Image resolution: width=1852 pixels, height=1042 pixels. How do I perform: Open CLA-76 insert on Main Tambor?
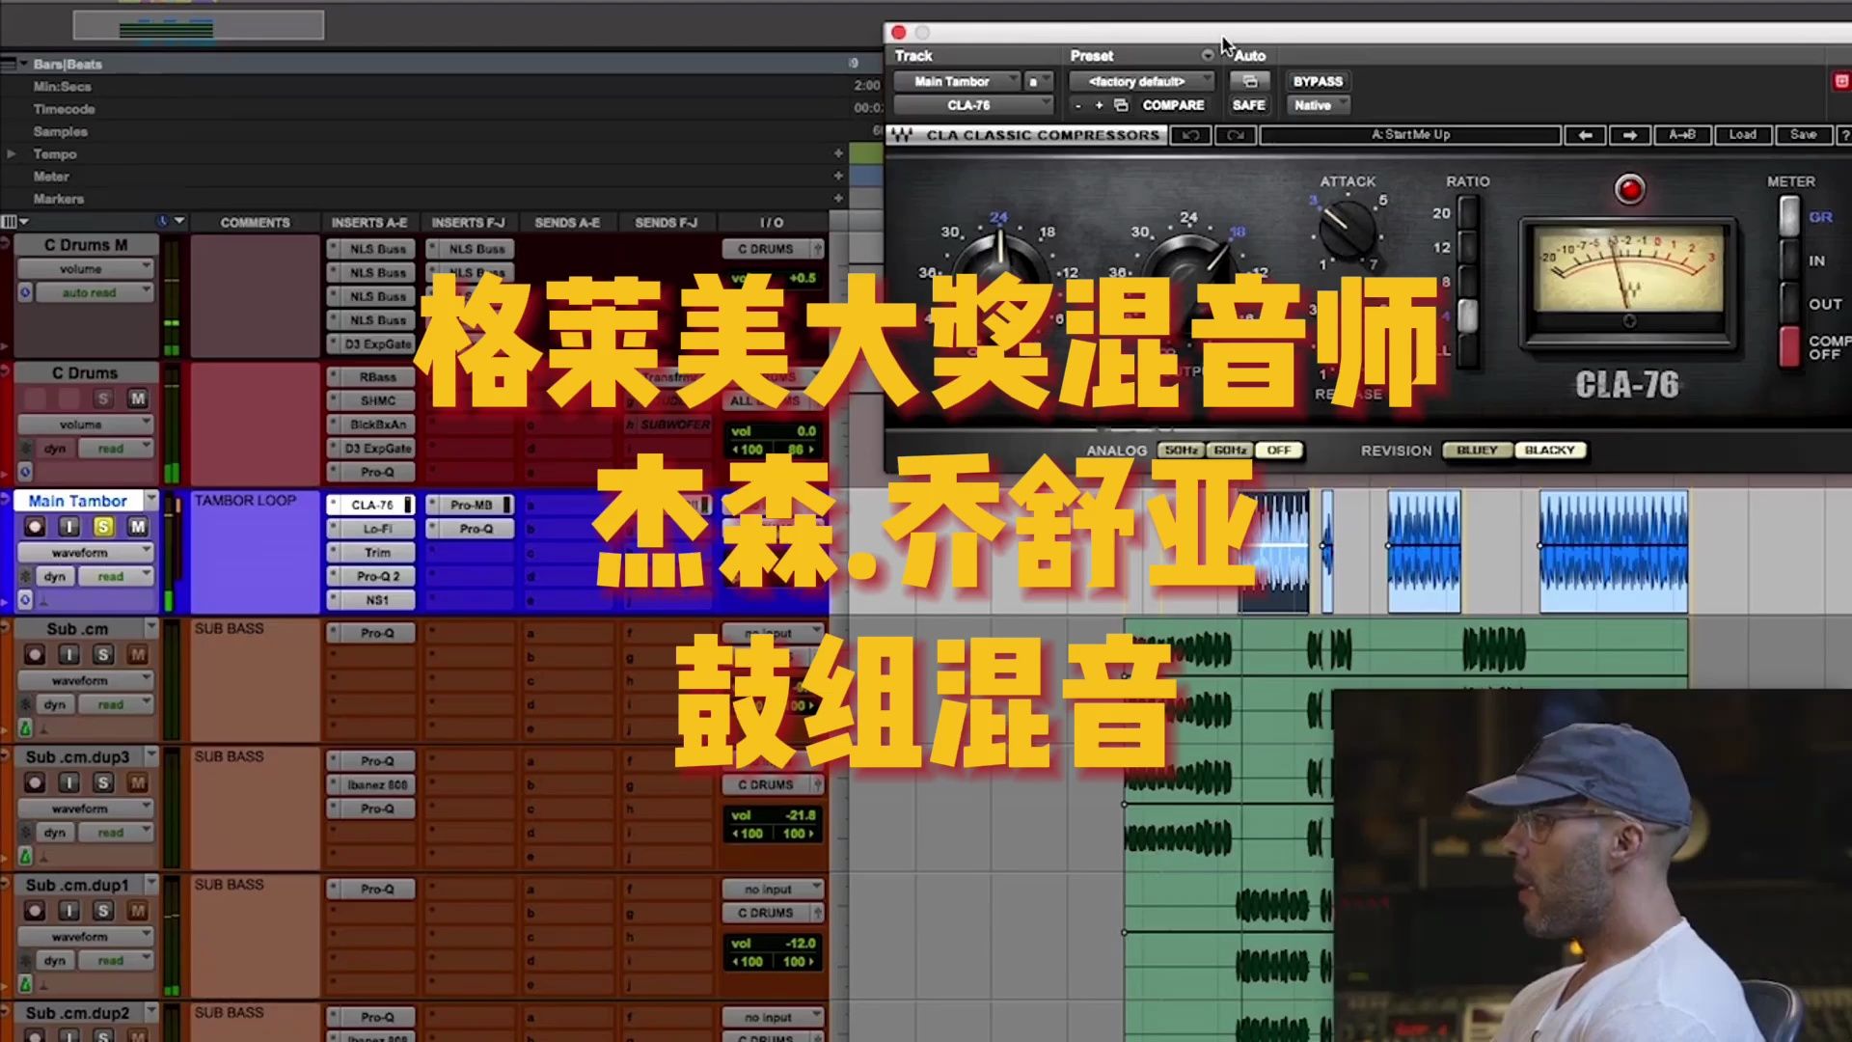coord(371,505)
